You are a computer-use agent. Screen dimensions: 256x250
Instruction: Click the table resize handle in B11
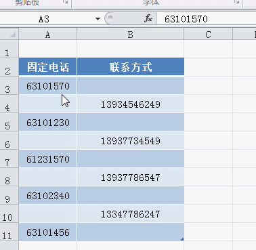click(x=182, y=239)
